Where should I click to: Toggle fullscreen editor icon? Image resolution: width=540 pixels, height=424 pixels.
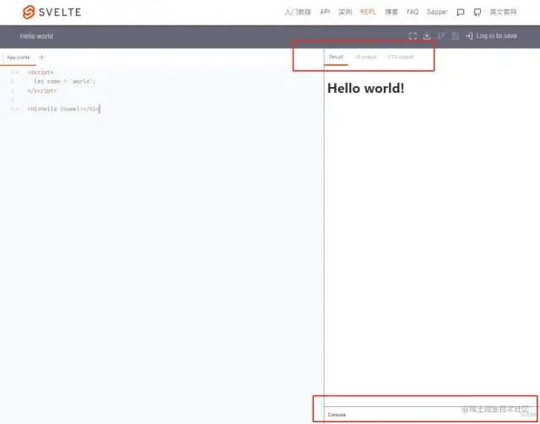click(x=413, y=35)
